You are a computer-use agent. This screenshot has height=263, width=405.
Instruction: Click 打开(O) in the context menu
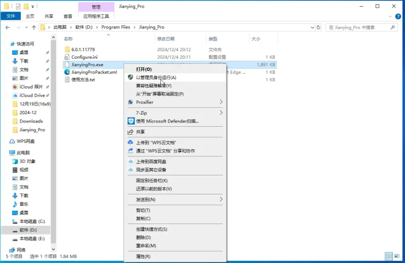point(175,69)
